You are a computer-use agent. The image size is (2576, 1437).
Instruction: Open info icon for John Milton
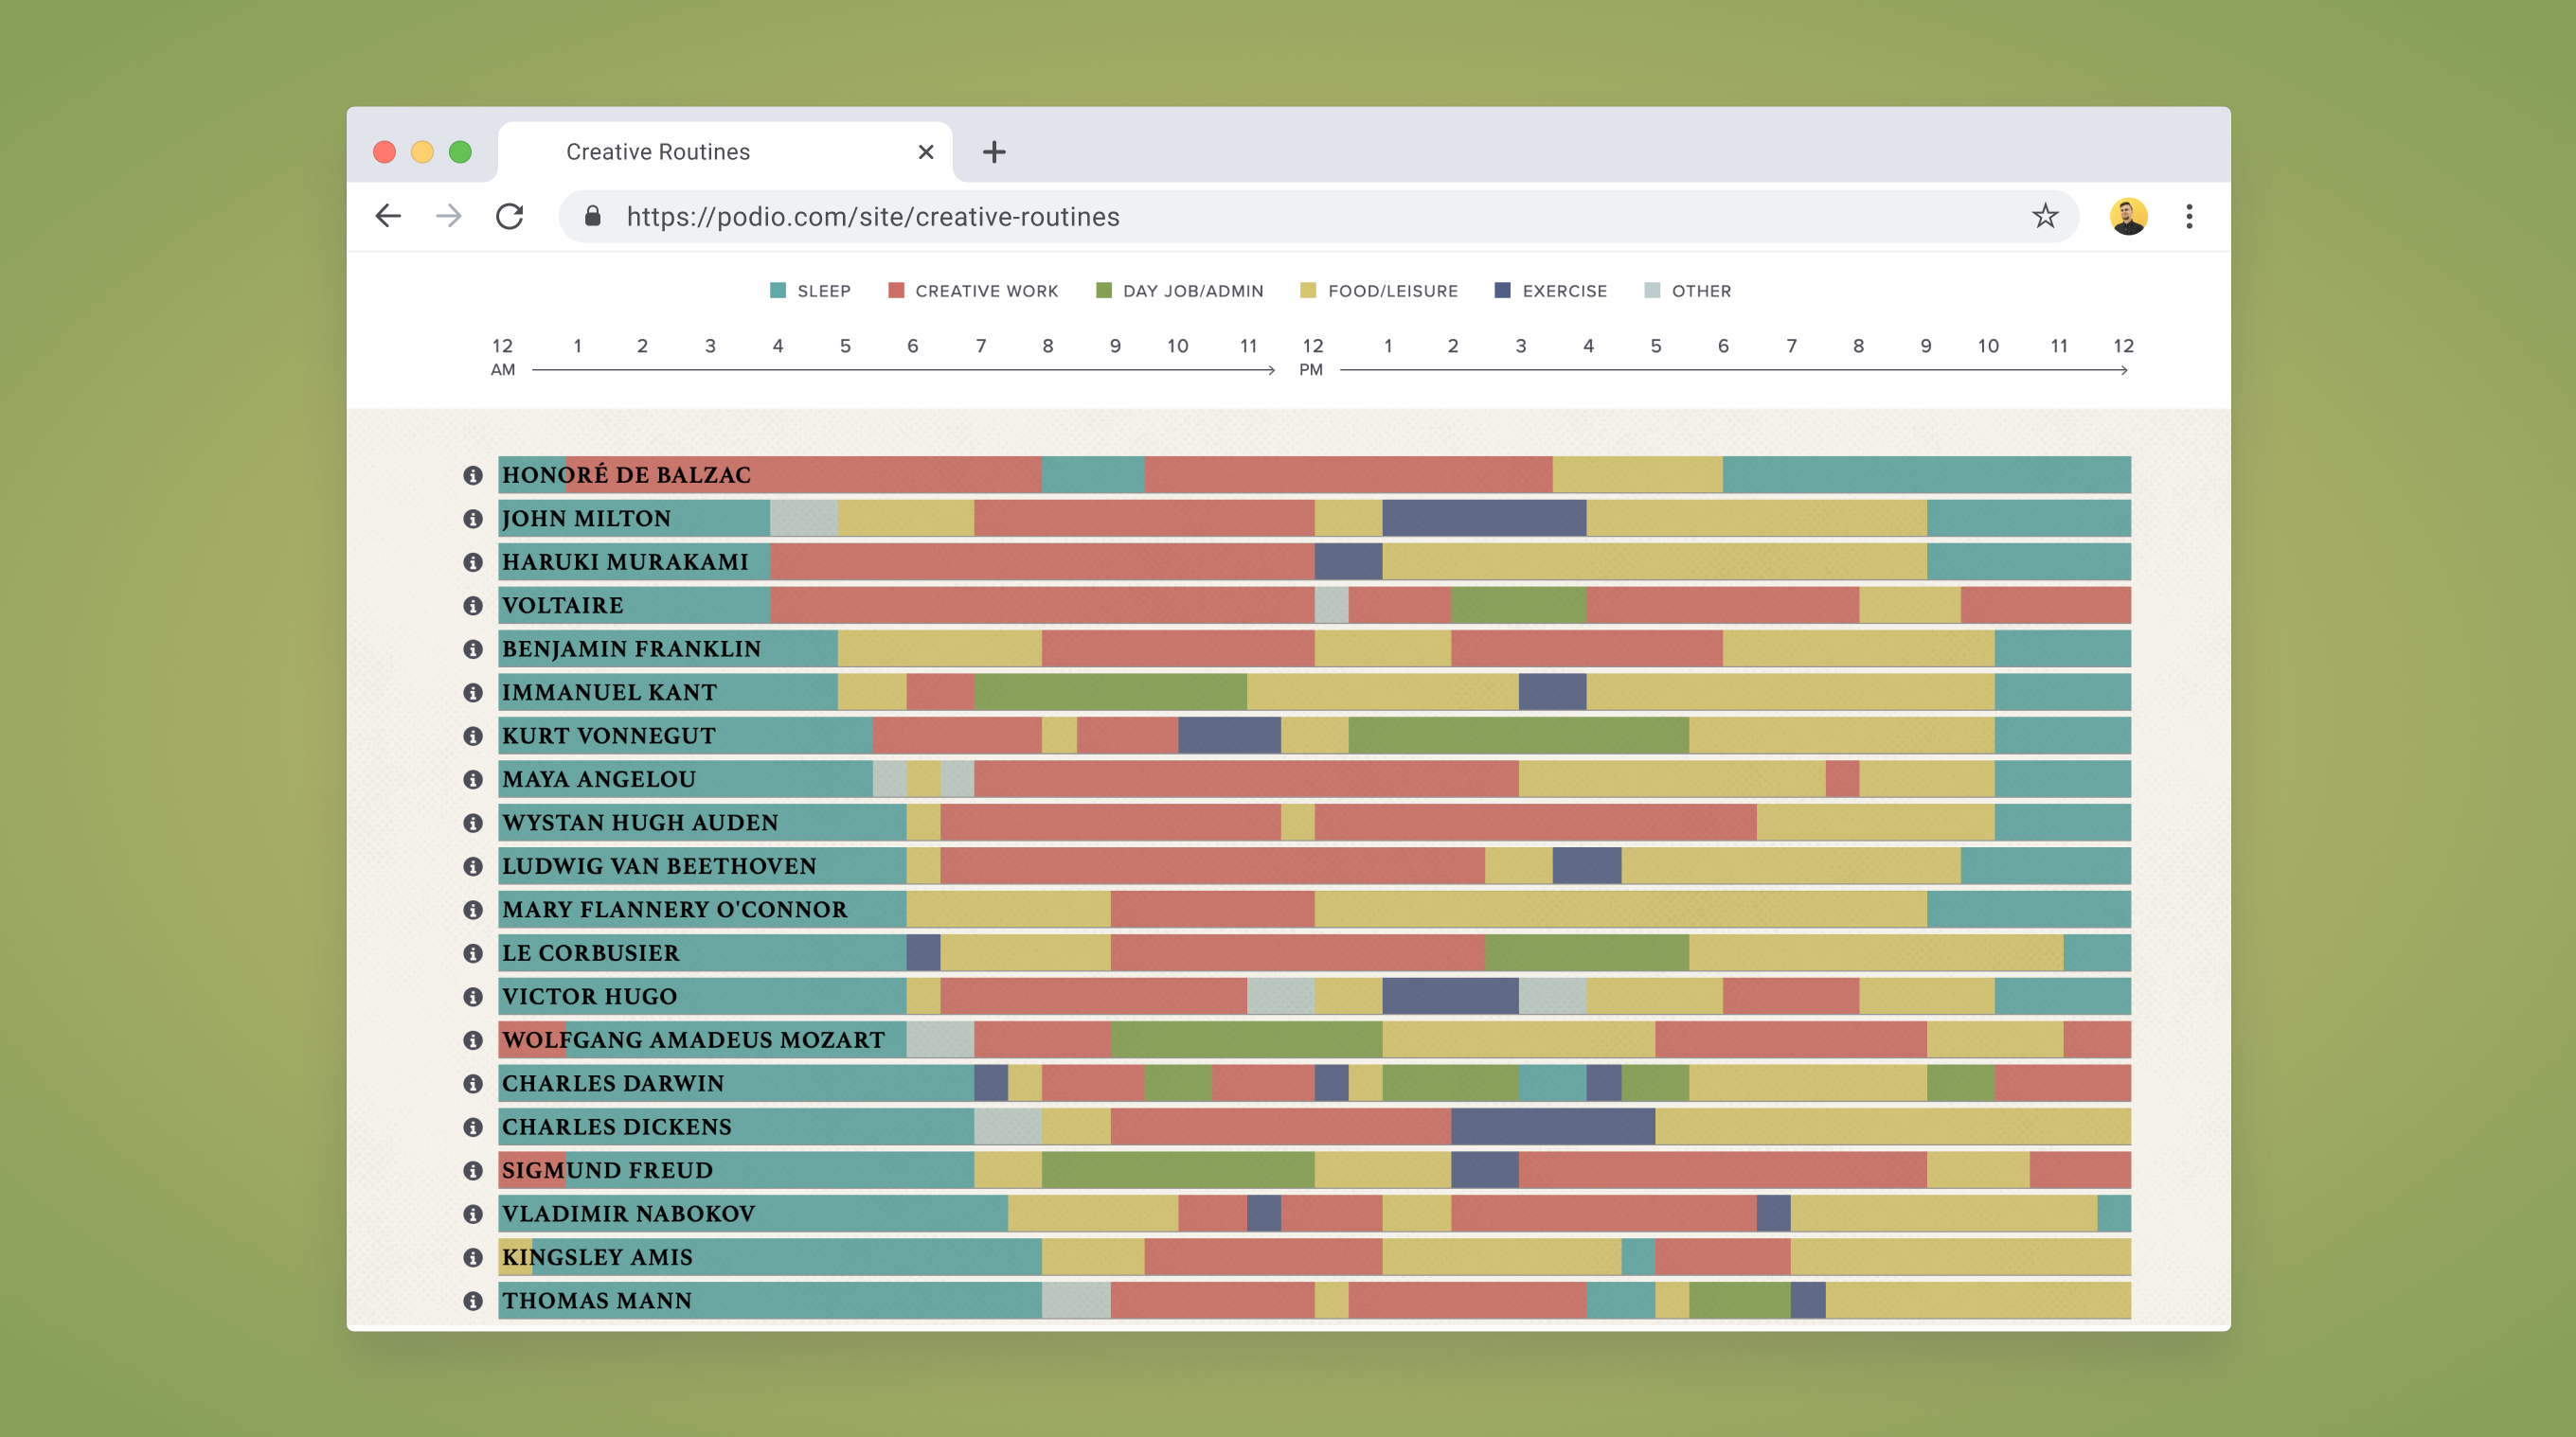473,519
